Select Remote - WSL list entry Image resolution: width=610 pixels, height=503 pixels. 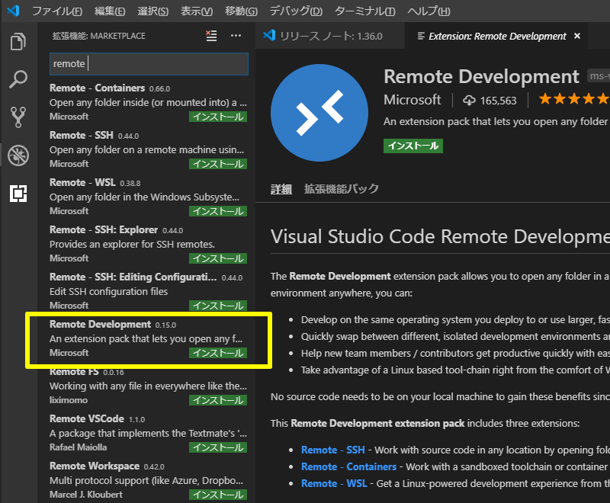click(146, 197)
